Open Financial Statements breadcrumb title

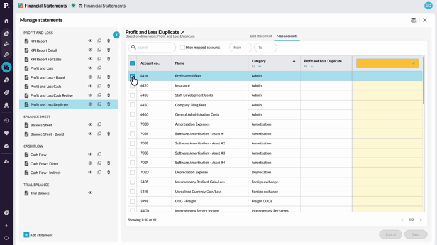point(46,6)
